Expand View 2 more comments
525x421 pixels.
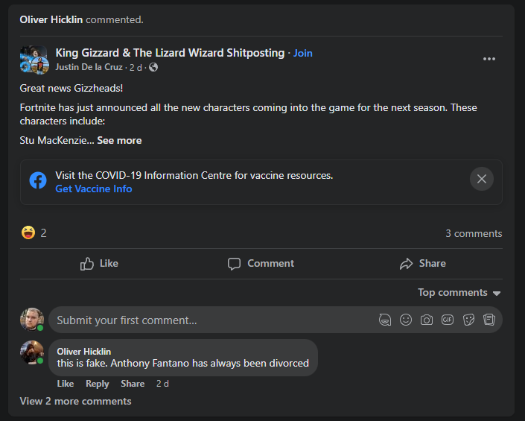(75, 402)
